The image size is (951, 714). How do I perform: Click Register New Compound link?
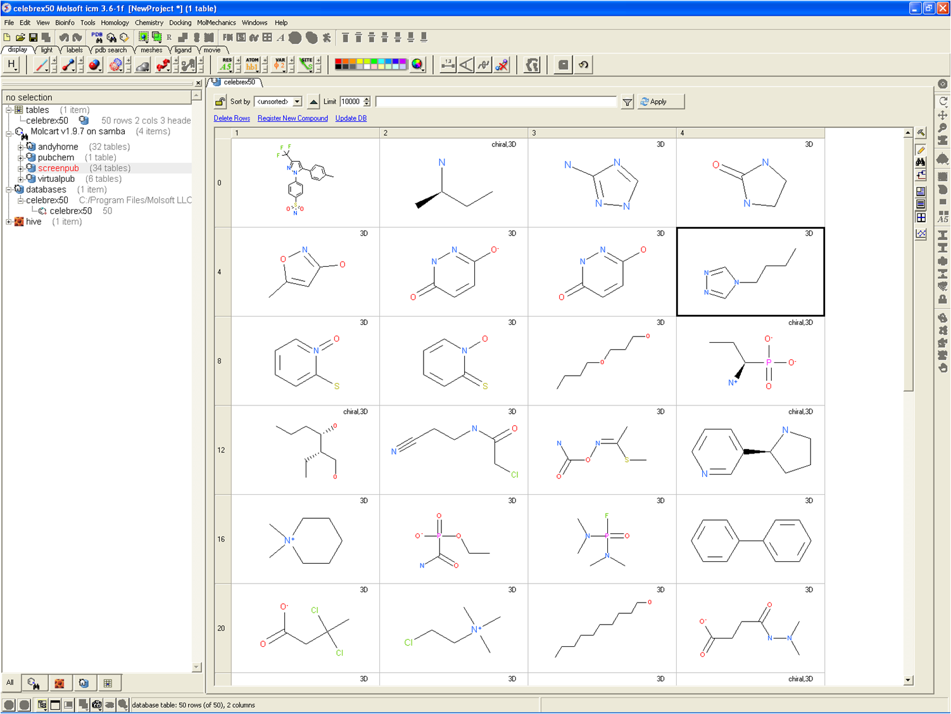click(293, 118)
